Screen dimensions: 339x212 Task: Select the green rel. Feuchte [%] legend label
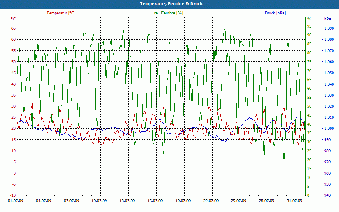click(x=169, y=13)
